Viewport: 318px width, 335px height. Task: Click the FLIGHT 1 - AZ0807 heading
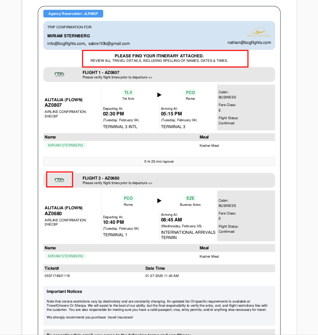(101, 73)
